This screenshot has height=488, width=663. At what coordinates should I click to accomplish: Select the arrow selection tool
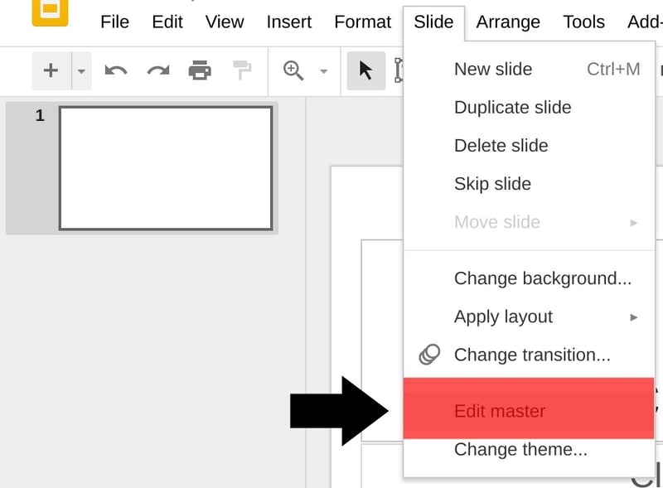point(365,70)
